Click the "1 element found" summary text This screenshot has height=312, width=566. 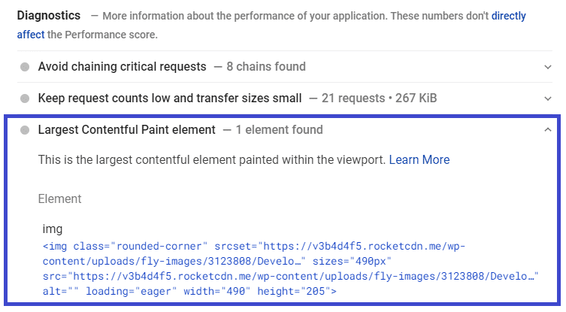point(279,130)
